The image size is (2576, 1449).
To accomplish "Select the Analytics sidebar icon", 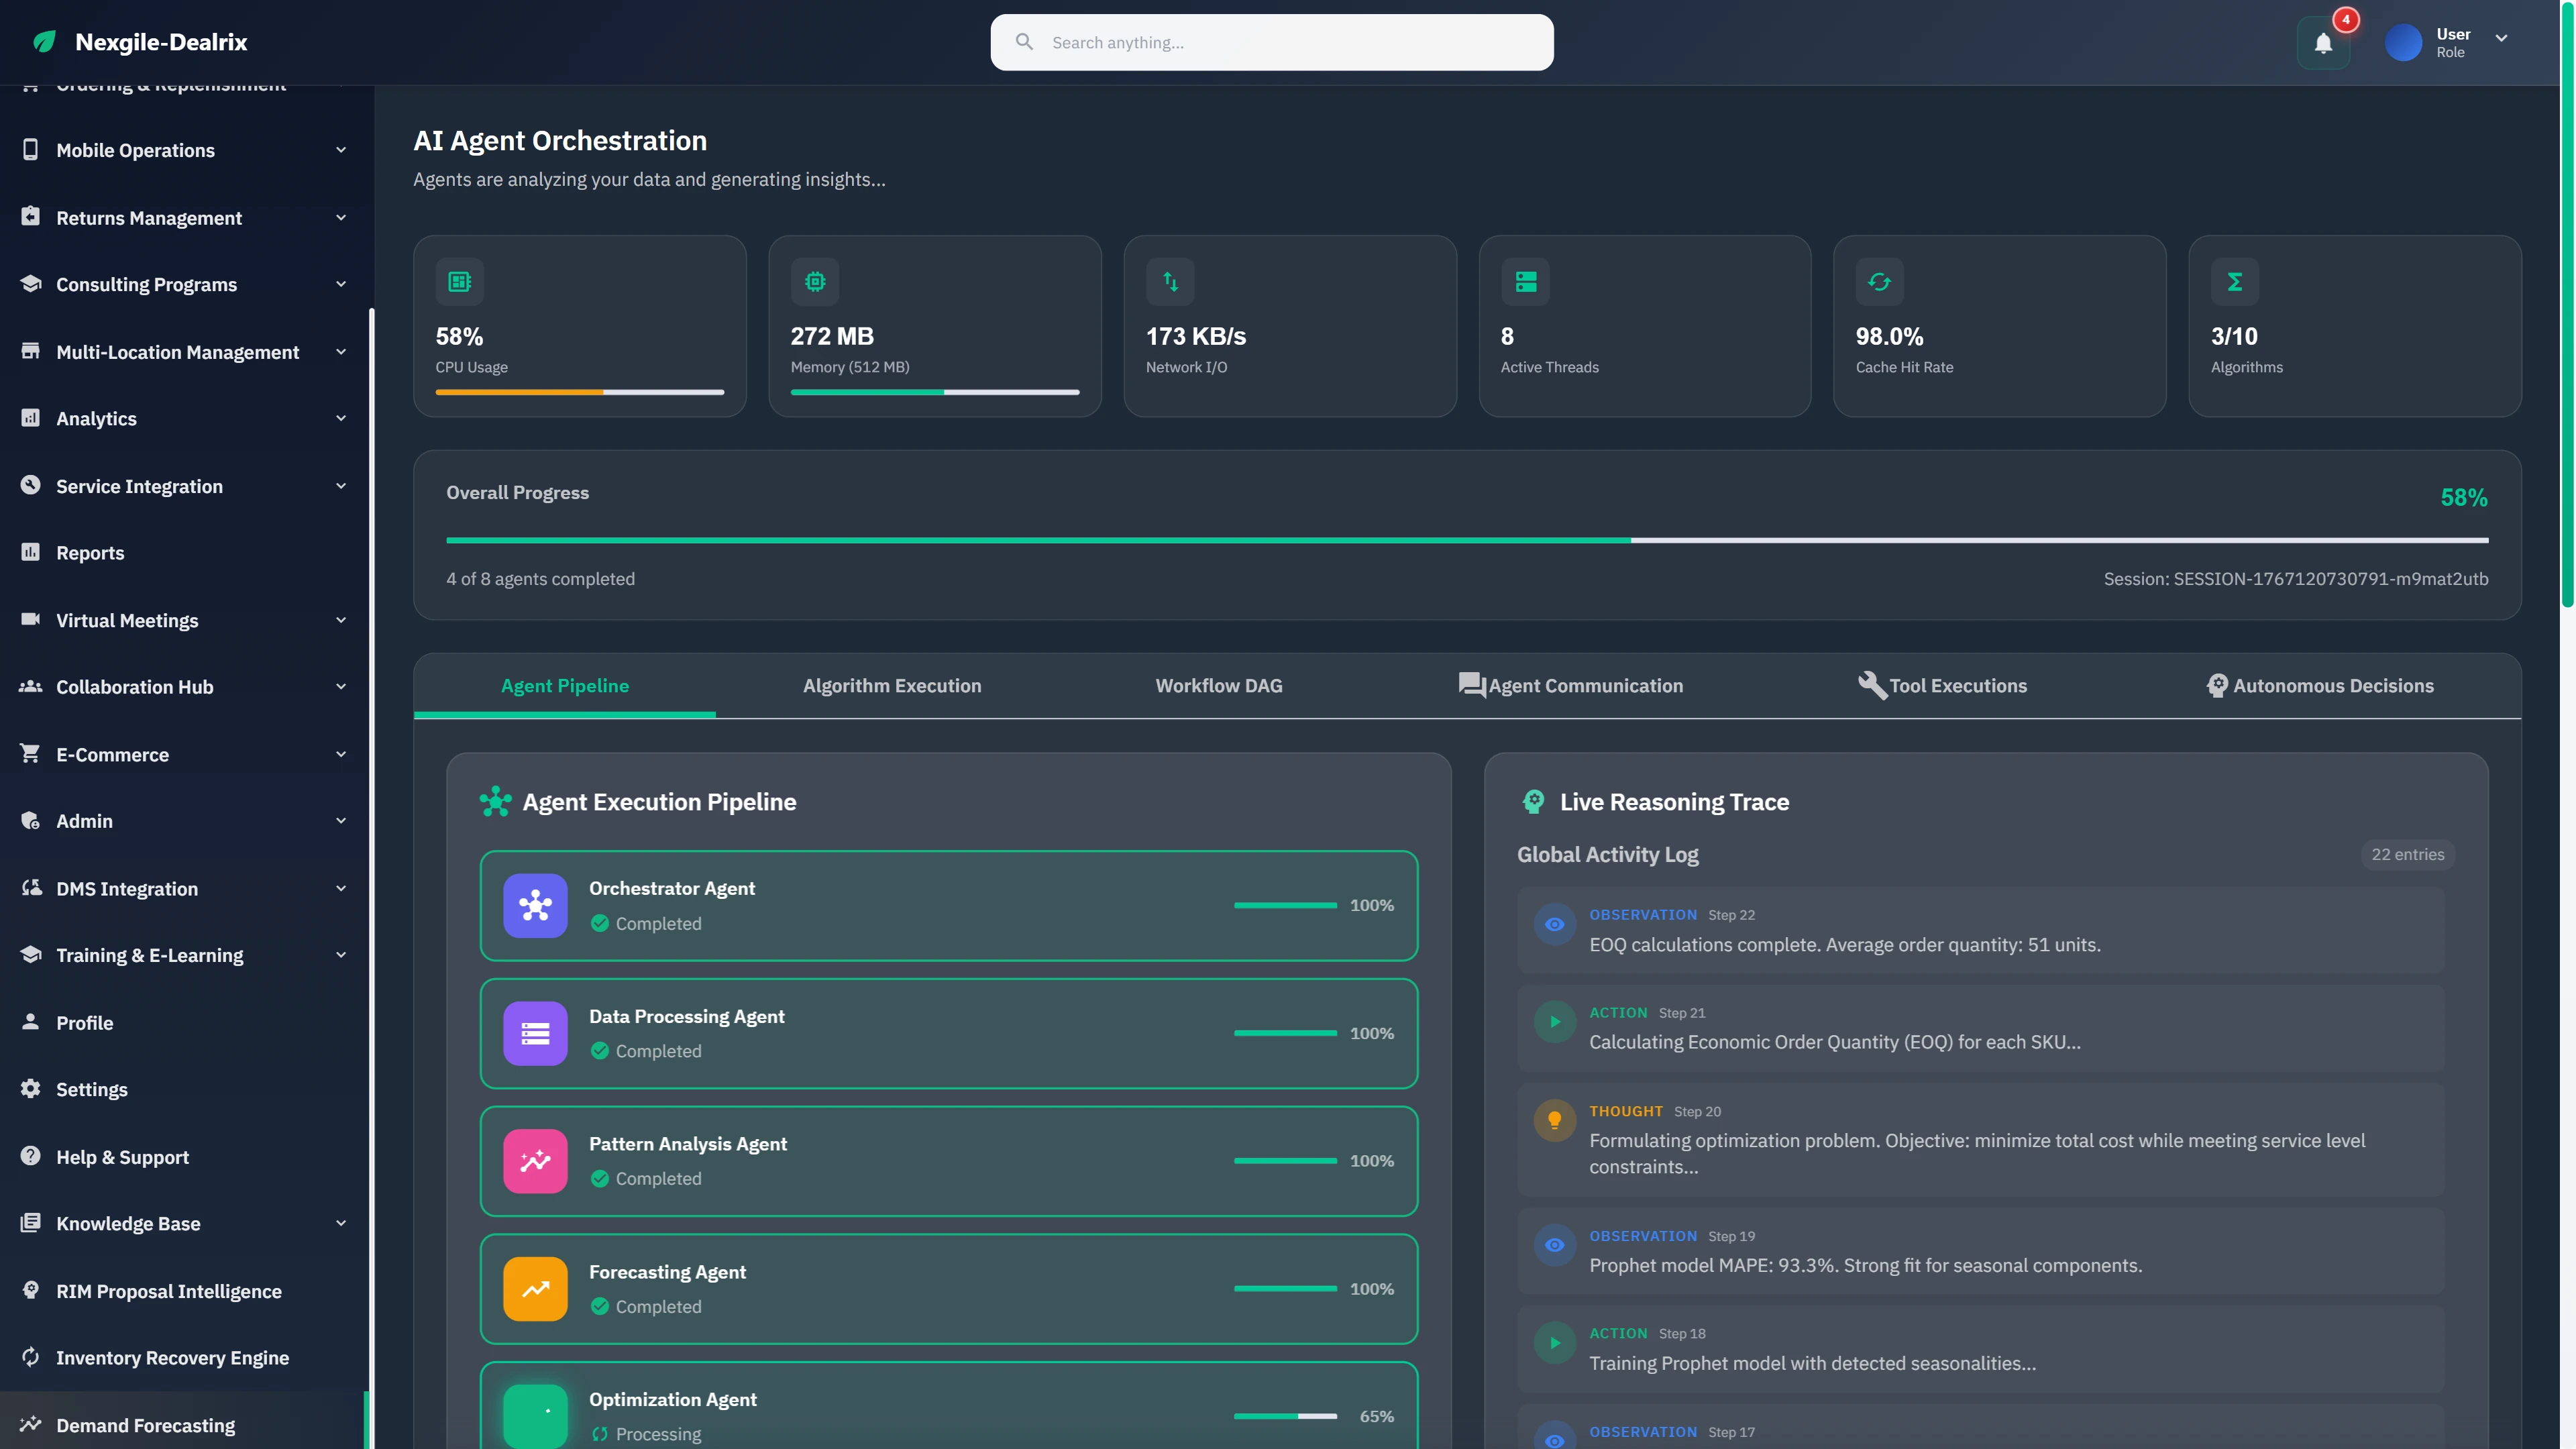I will click(30, 418).
